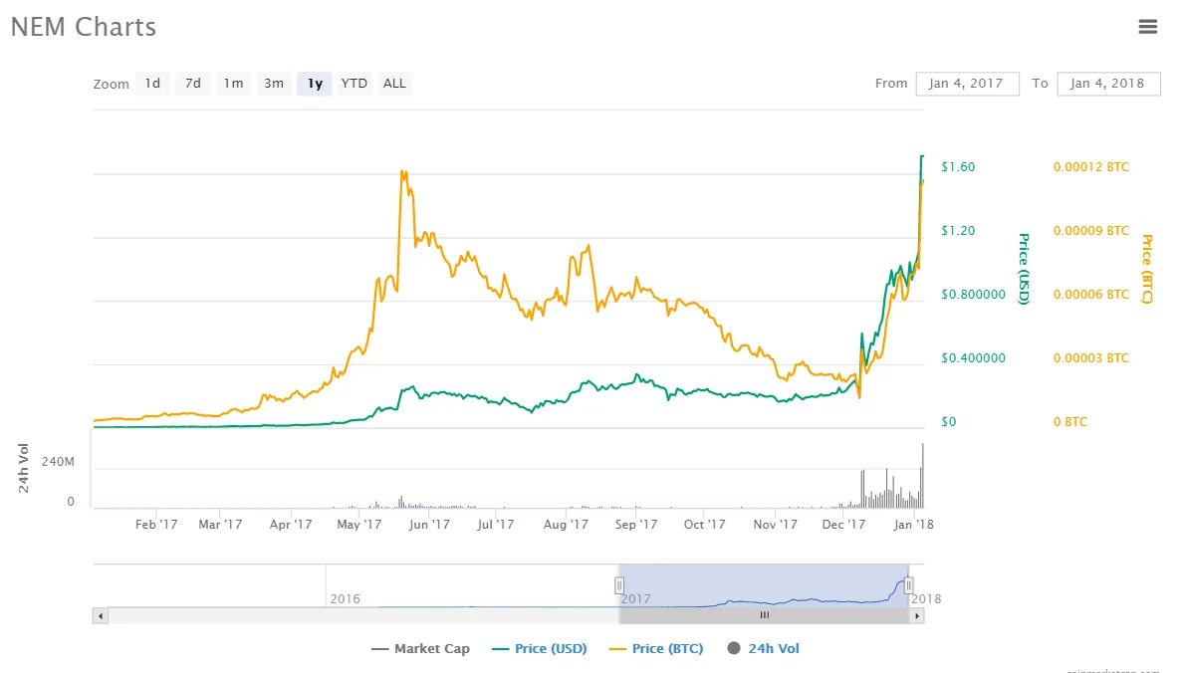Grab the navigator left range handle
Image resolution: width=1181 pixels, height=673 pixels.
tap(619, 585)
